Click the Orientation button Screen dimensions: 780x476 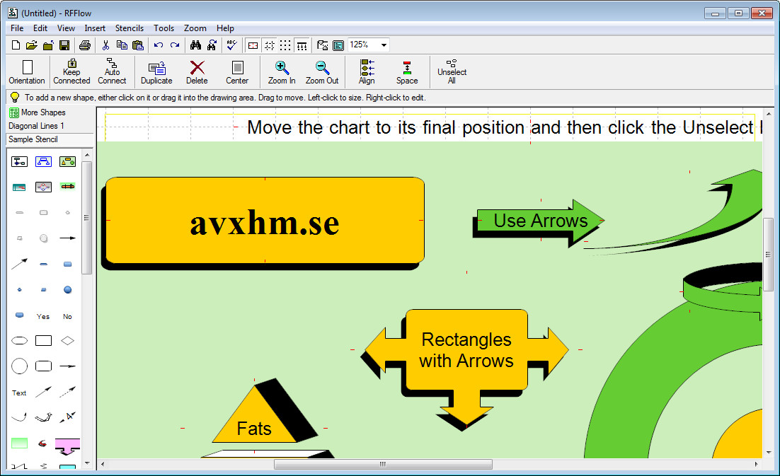pos(27,72)
